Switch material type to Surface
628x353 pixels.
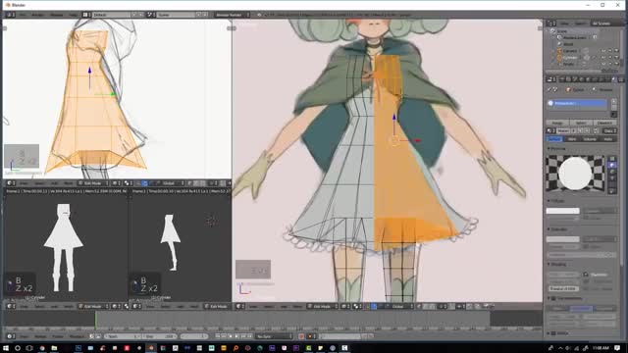[555, 139]
